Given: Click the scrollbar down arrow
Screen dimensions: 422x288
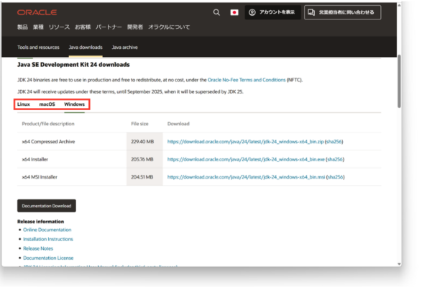Looking at the screenshot, I should (x=399, y=264).
